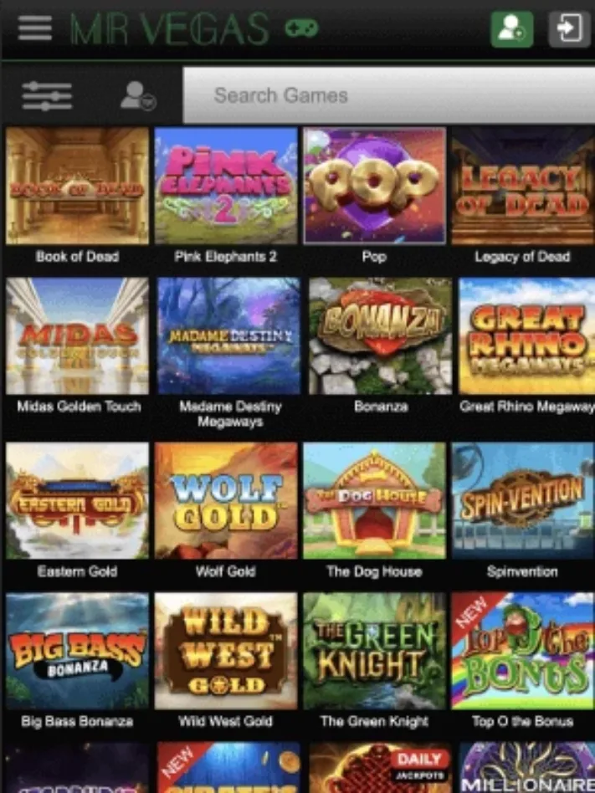The width and height of the screenshot is (595, 793).
Task: Open the game filter sliders icon
Action: [47, 95]
